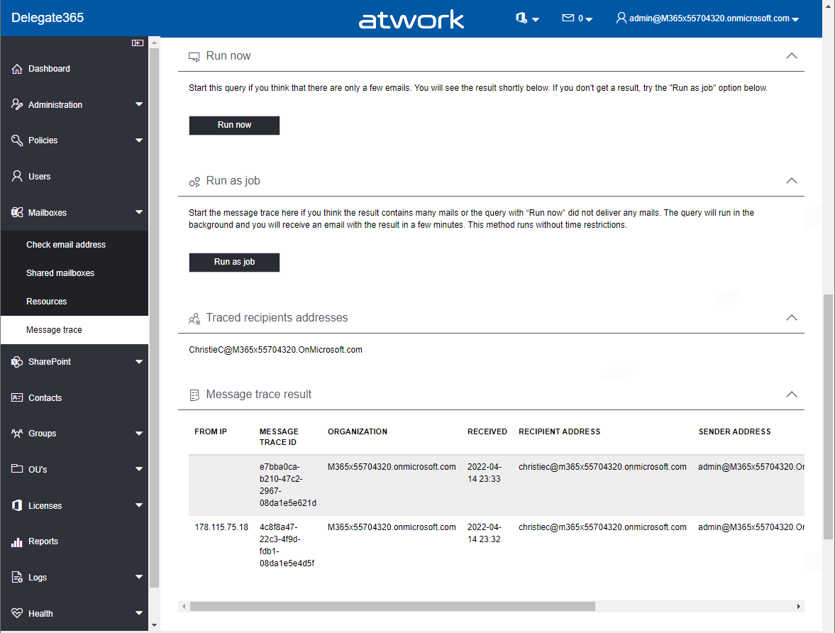Expand the Administration menu arrow

click(139, 105)
